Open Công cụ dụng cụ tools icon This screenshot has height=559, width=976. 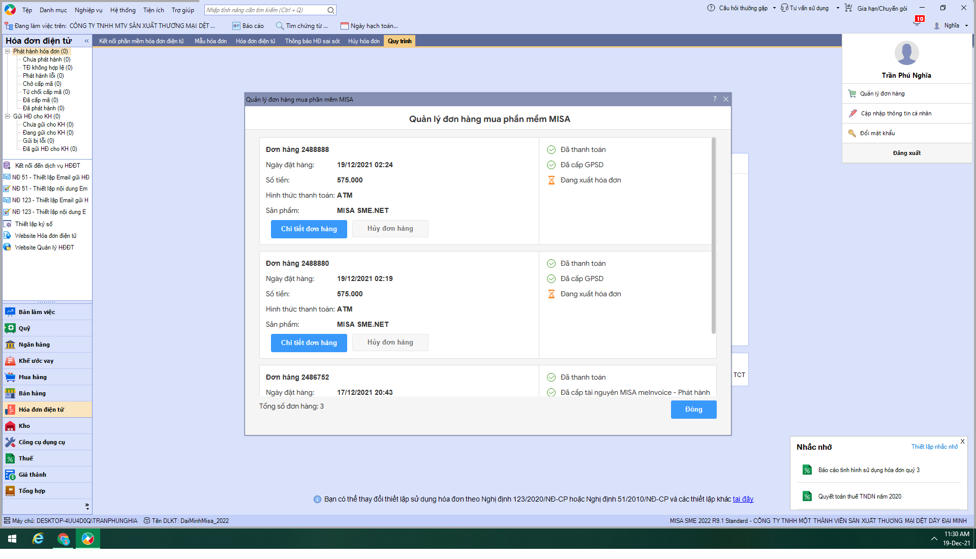(x=10, y=442)
